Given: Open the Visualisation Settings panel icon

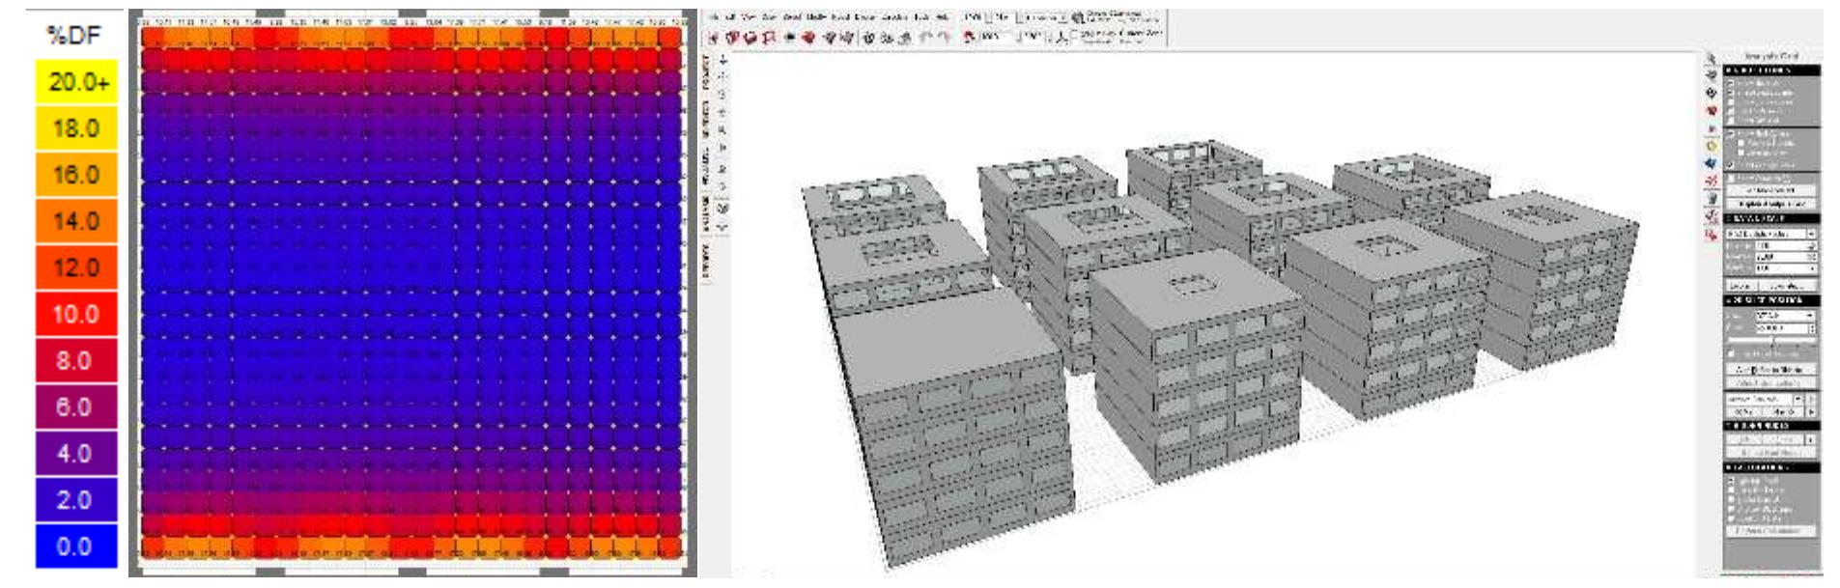Looking at the screenshot, I should (1712, 129).
